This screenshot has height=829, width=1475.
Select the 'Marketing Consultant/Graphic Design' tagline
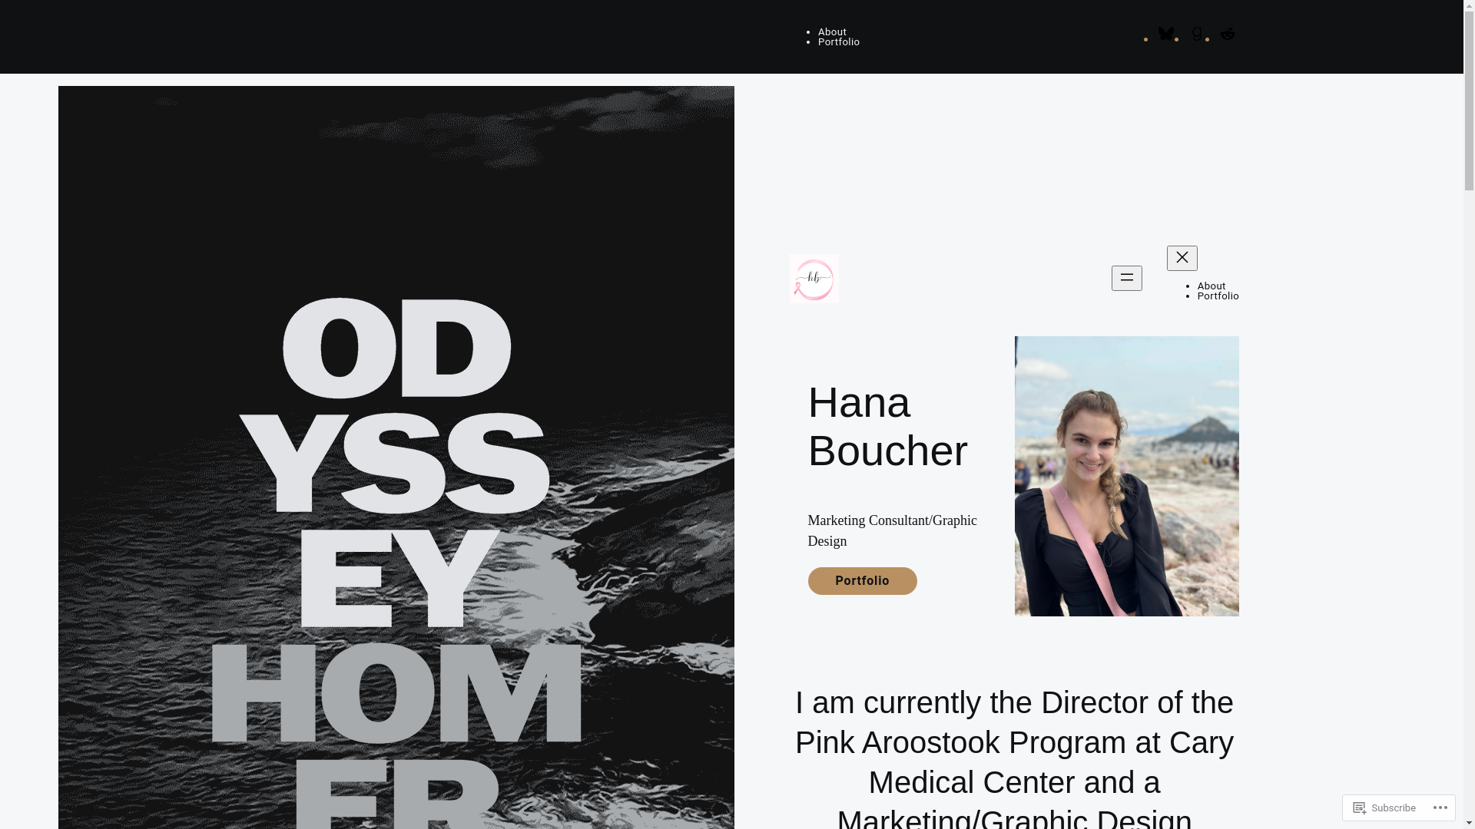[893, 530]
